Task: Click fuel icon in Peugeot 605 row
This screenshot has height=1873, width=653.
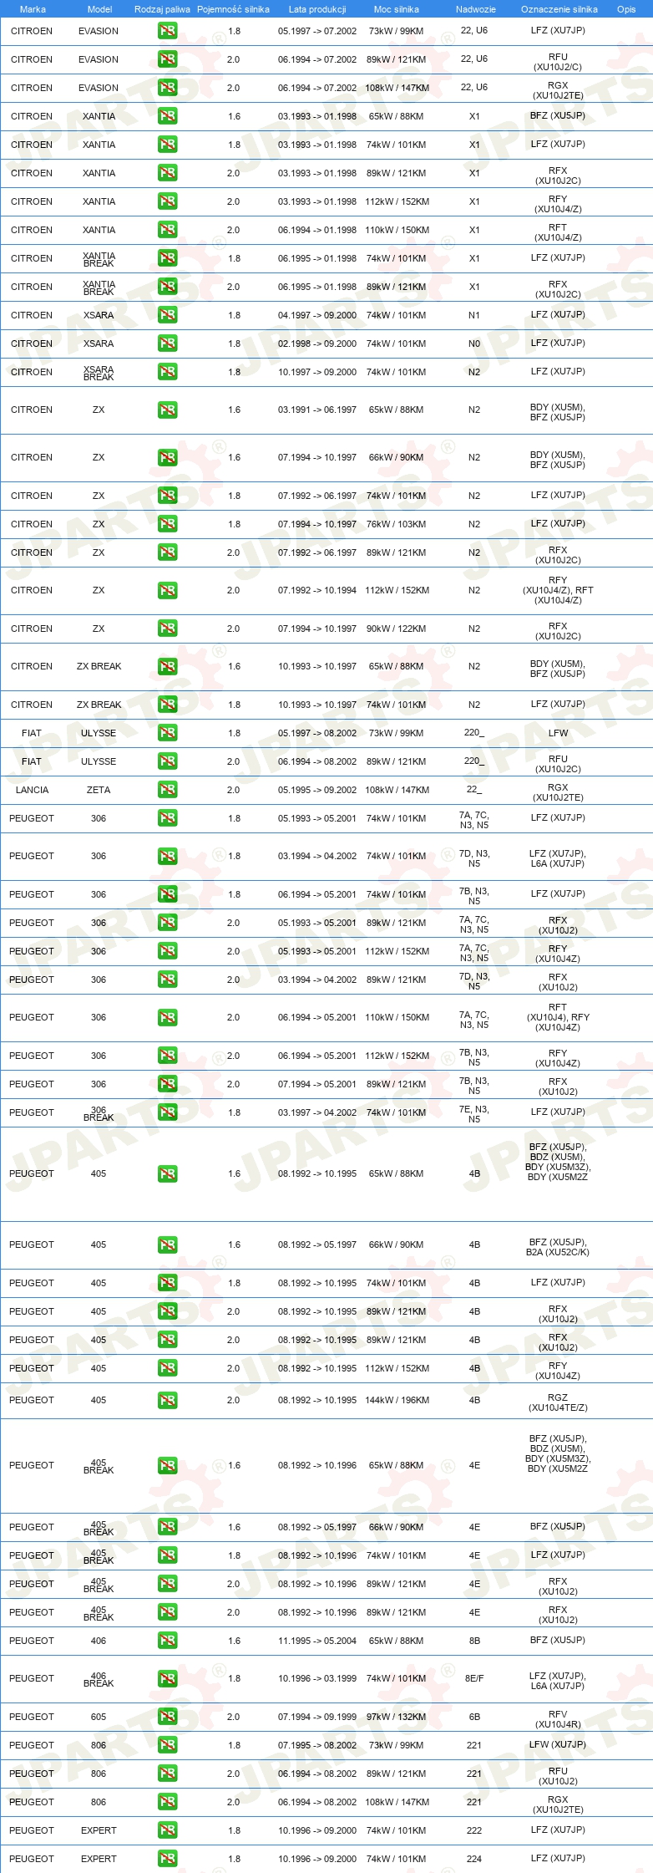Action: 167,1717
